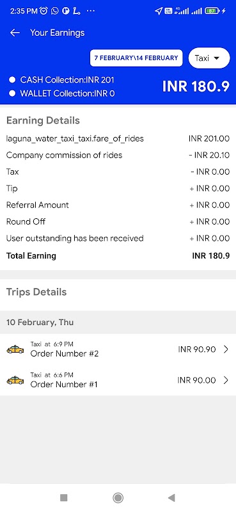Open trip Order Number #2
Viewport: 236px width, 512px height.
pos(118,349)
